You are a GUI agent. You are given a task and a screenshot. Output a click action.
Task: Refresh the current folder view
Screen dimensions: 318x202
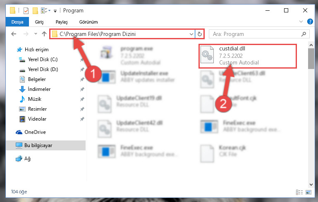coord(200,34)
